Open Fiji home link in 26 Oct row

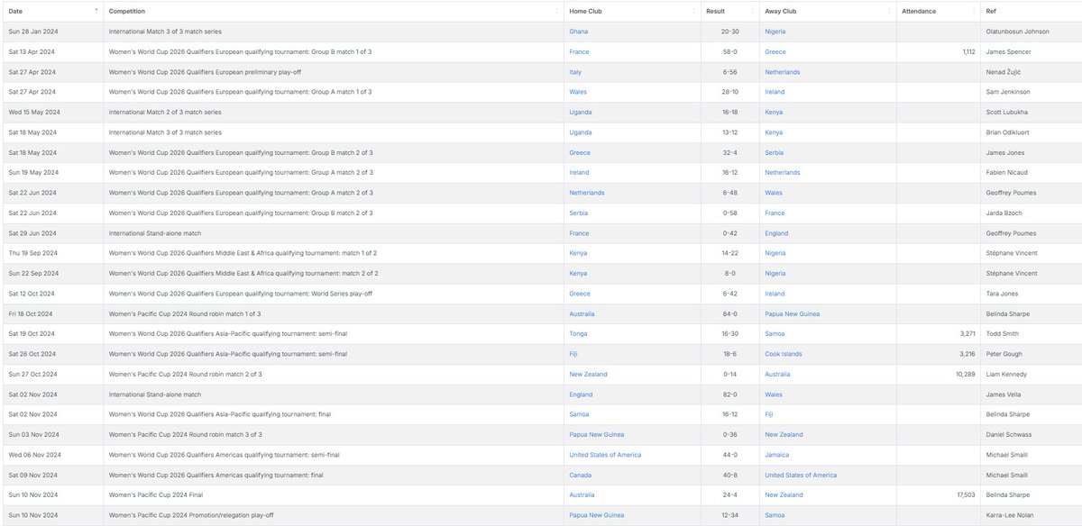point(573,353)
